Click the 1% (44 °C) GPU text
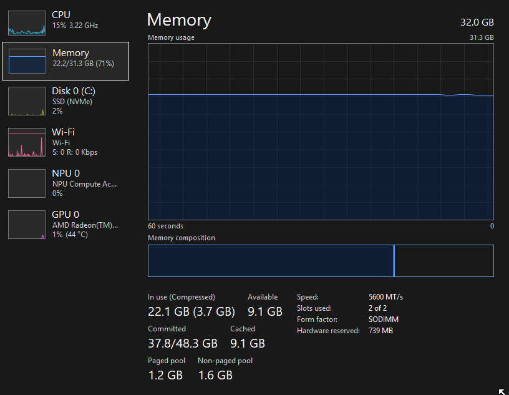The height and width of the screenshot is (395, 509). point(70,235)
